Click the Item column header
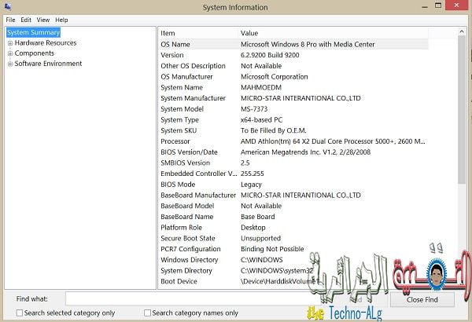 [198, 33]
